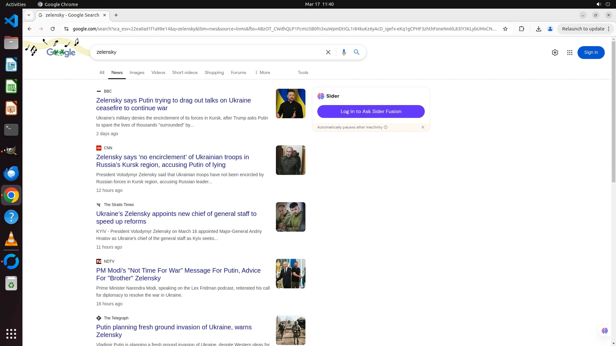Open the floating Sider brain icon
Screen dimensions: 616x346
click(x=604, y=331)
